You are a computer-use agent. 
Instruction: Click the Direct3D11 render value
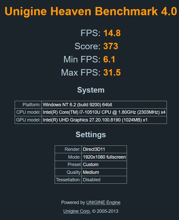[x=94, y=149]
